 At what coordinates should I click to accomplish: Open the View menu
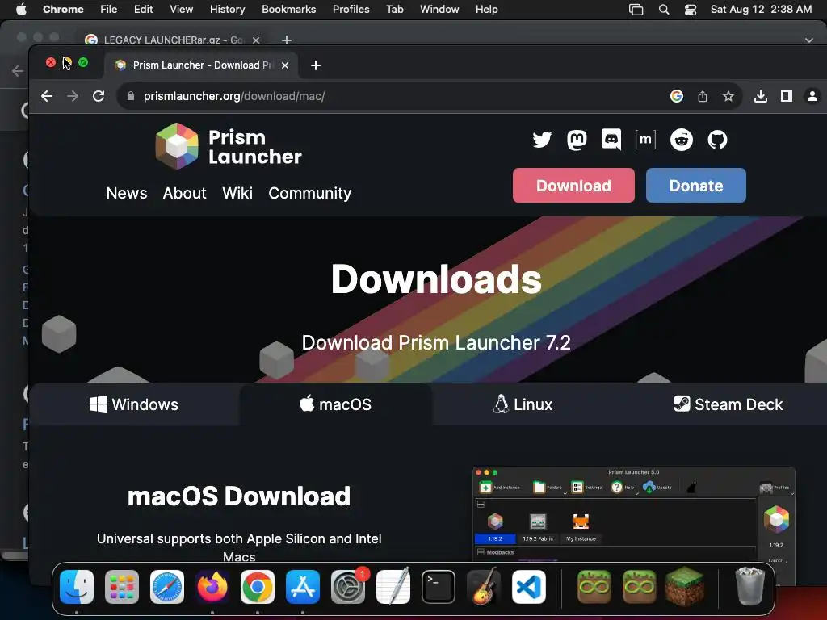(x=182, y=9)
